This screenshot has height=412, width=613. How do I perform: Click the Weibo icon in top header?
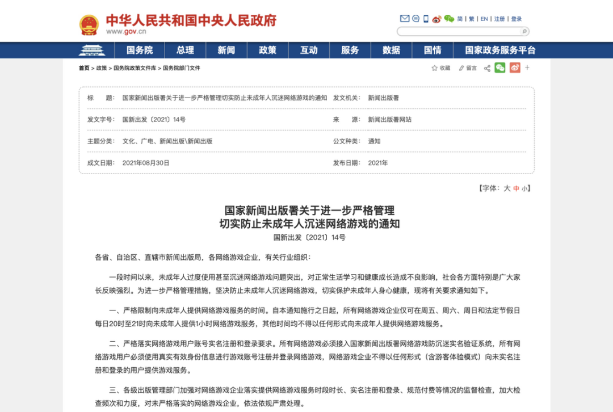click(436, 19)
